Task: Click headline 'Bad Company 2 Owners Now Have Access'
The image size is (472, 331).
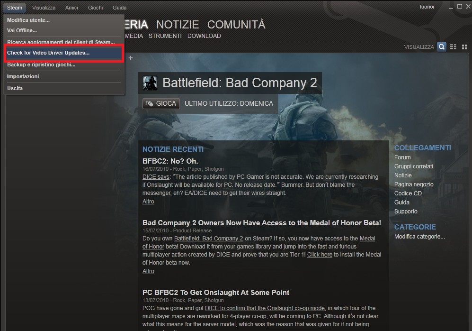Action: coord(262,223)
